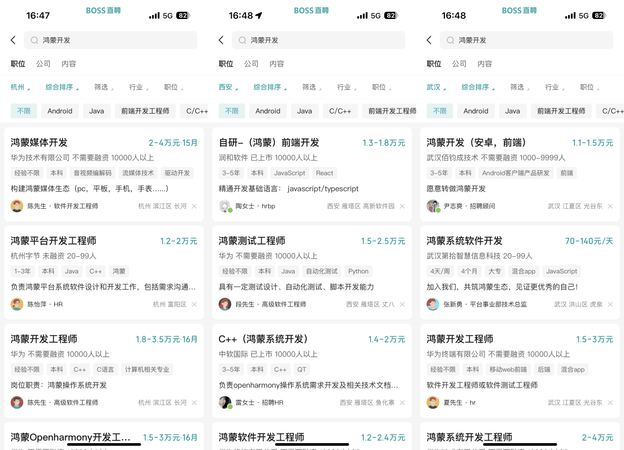The height and width of the screenshot is (450, 624).
Task: Open 筛选 filter in Wuhan screen
Action: click(x=519, y=87)
